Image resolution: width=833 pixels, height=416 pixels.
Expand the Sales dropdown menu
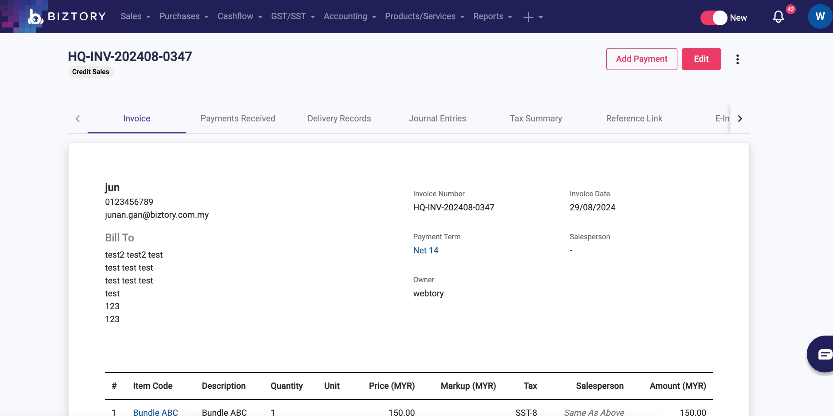click(135, 16)
